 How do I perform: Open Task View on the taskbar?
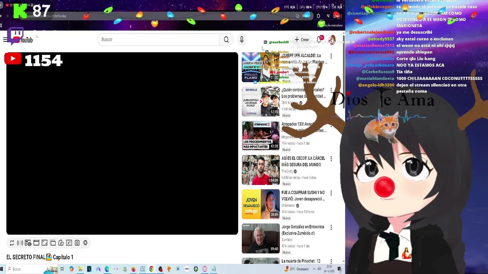pyautogui.click(x=62, y=269)
